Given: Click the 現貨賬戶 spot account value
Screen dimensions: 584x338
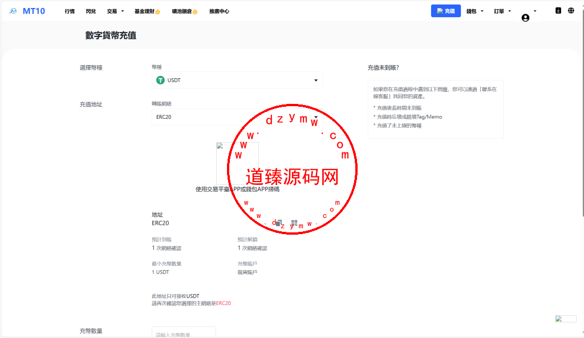Looking at the screenshot, I should pyautogui.click(x=248, y=272).
